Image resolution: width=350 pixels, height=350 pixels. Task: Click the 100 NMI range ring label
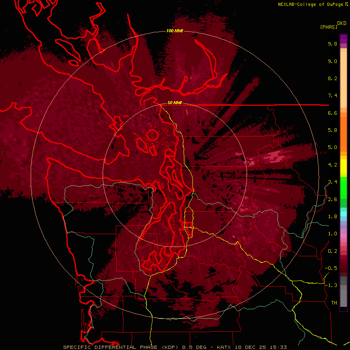(x=175, y=31)
